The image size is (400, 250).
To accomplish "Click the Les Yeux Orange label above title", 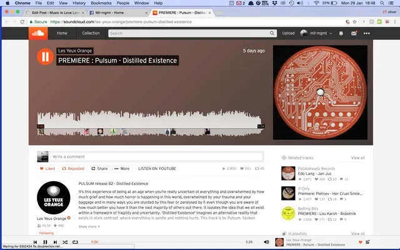I will pos(75,51).
